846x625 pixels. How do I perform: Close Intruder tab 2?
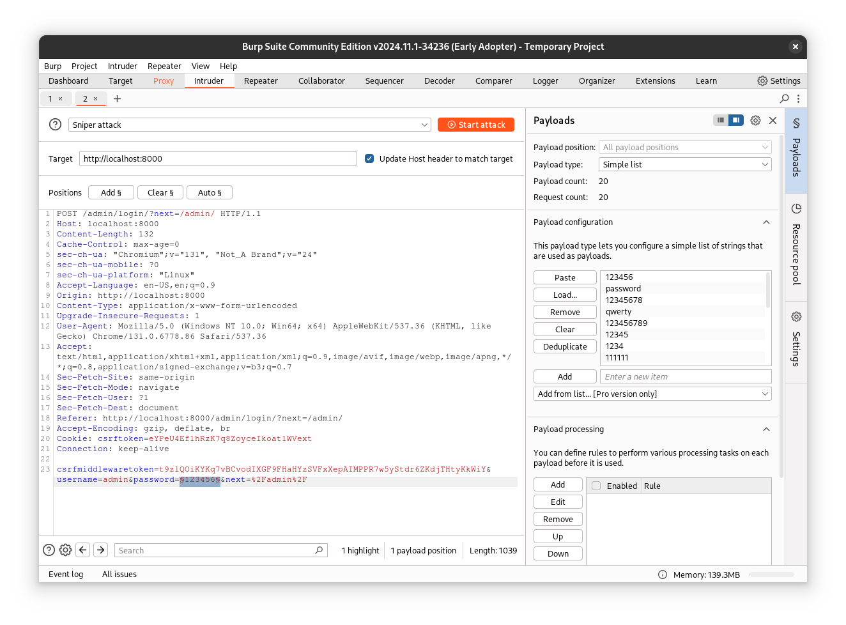(x=96, y=99)
